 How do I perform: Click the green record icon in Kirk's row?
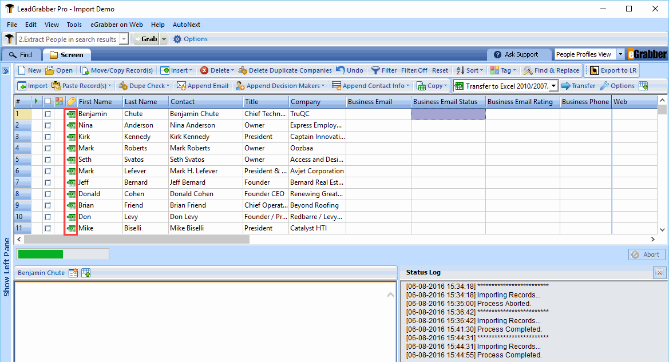click(71, 137)
